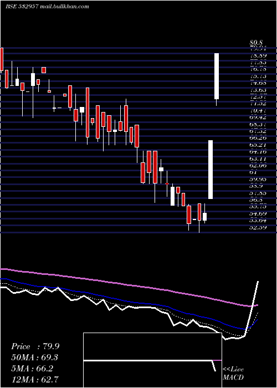Select the 73.63 price axis label

coord(258,90)
